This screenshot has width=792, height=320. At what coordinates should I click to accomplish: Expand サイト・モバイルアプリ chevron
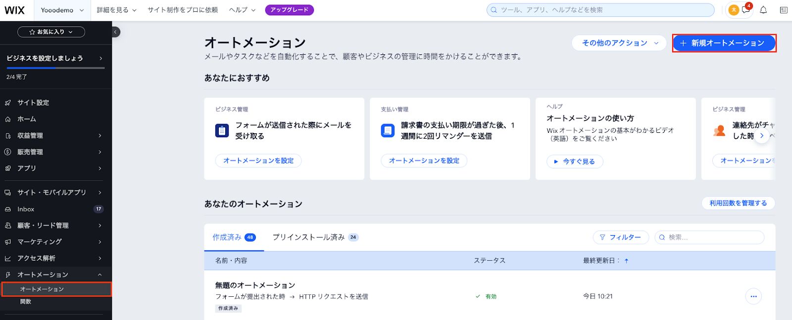(x=100, y=193)
